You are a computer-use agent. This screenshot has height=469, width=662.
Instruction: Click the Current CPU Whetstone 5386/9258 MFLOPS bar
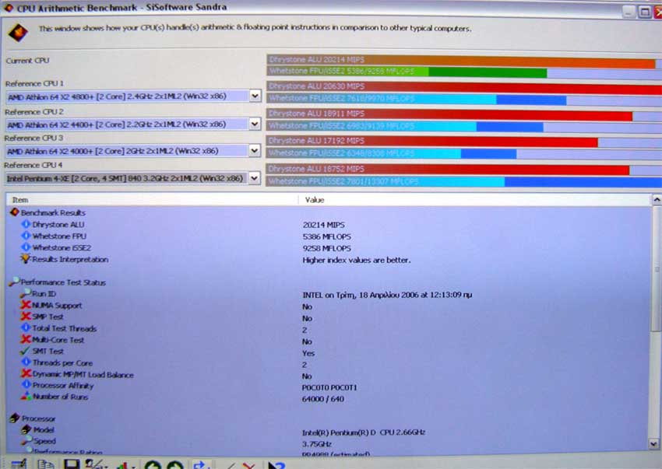pyautogui.click(x=407, y=72)
